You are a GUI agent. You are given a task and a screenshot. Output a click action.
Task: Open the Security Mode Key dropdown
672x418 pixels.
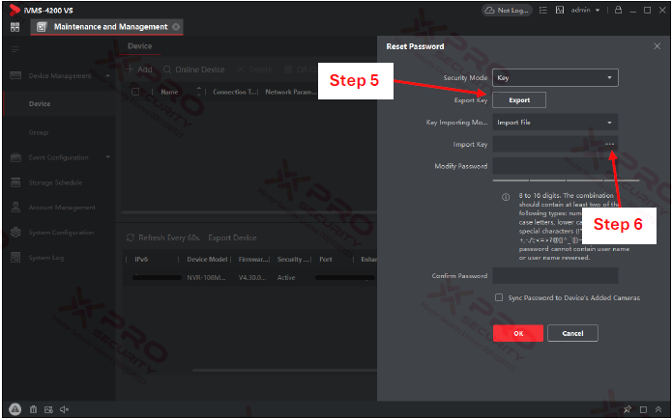[x=555, y=78]
